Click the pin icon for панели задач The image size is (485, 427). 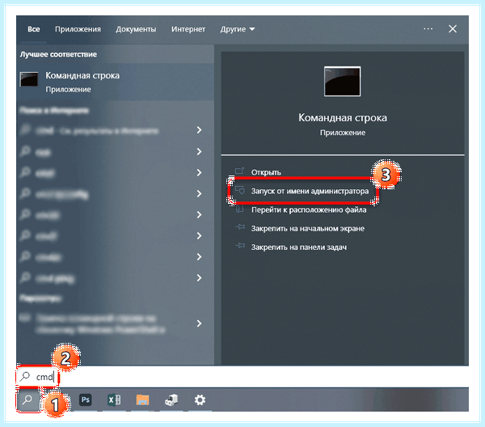[x=240, y=246]
